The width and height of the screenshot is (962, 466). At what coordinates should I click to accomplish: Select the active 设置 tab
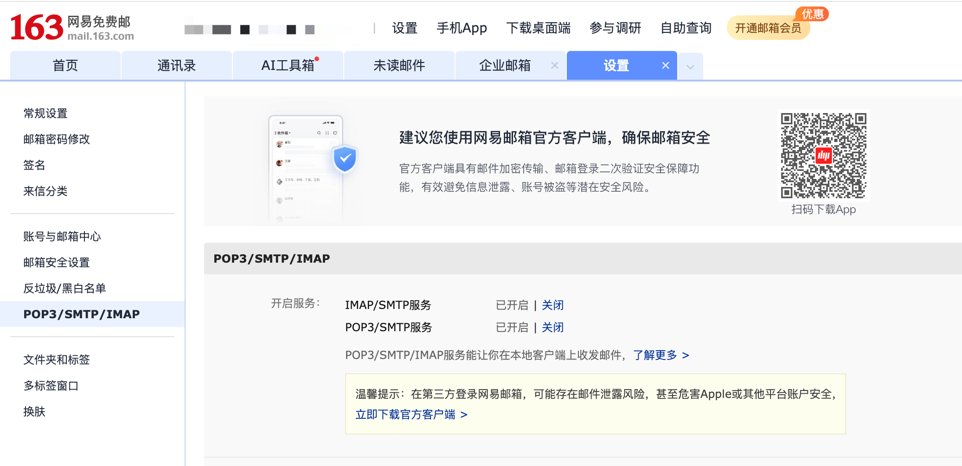(x=616, y=65)
